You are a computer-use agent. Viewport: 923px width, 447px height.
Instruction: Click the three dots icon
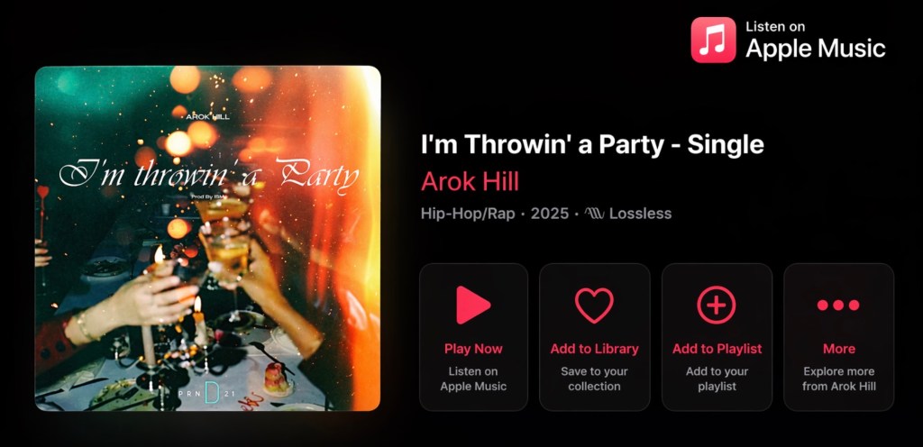(x=838, y=305)
